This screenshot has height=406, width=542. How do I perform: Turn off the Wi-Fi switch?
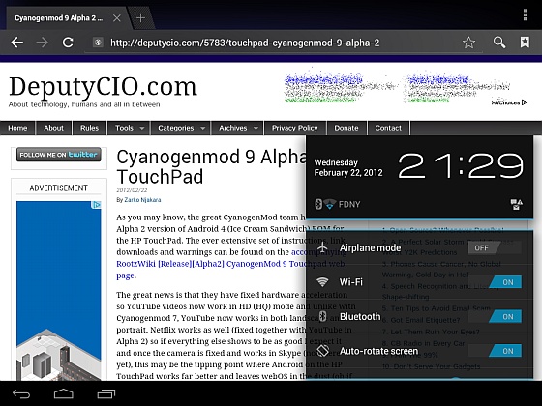[495, 282]
